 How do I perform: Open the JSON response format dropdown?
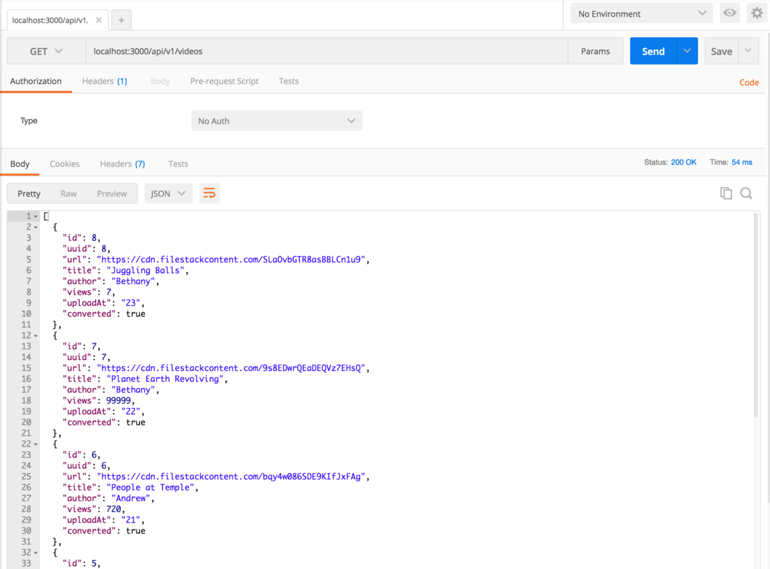(168, 193)
